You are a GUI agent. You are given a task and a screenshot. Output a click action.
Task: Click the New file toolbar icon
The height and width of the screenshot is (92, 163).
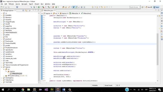pyautogui.click(x=2, y=7)
